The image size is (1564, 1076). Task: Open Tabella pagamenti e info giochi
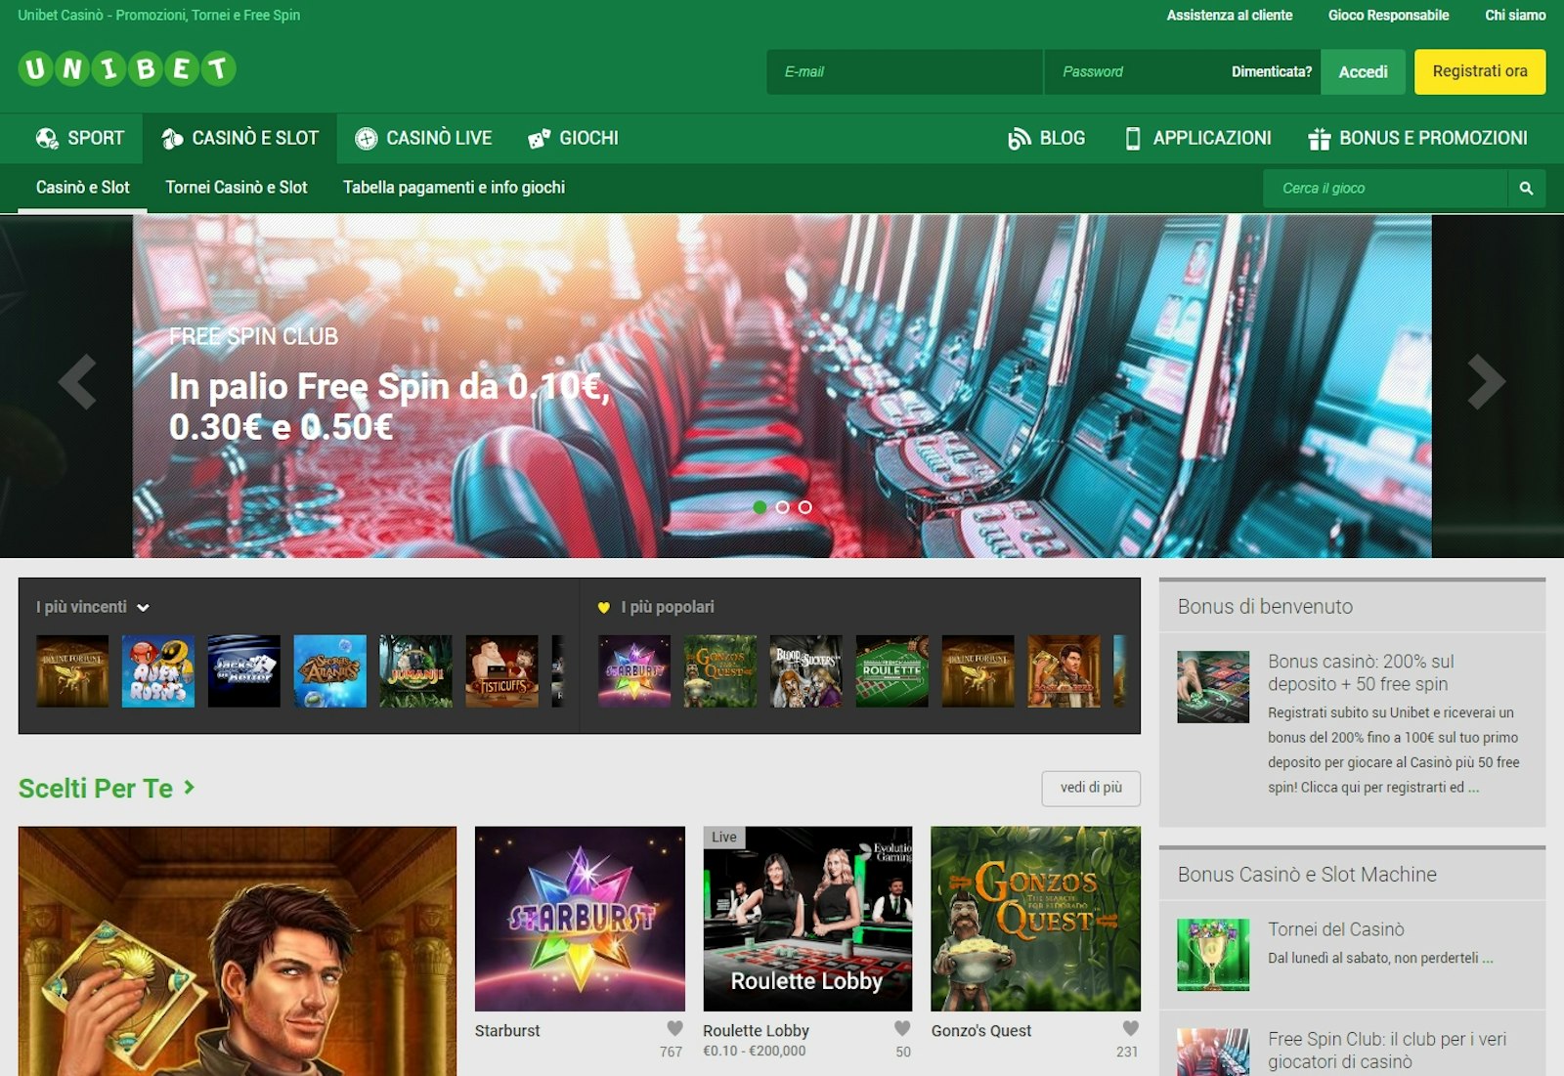coord(453,187)
